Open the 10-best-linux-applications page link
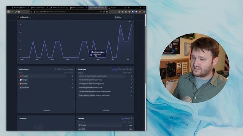The width and height of the screenshot is (243, 136). click(x=95, y=91)
